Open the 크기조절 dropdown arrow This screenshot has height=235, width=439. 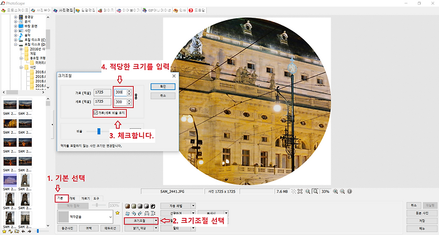(x=156, y=221)
